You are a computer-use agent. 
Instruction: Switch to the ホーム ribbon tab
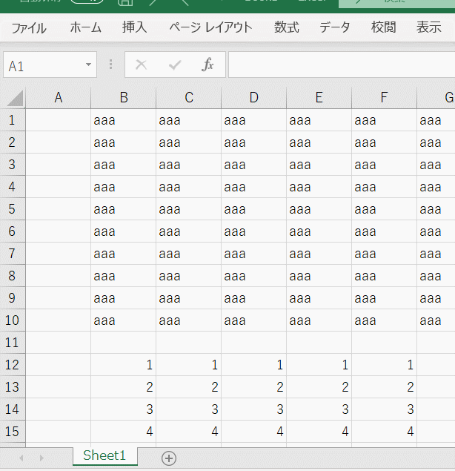pos(85,27)
